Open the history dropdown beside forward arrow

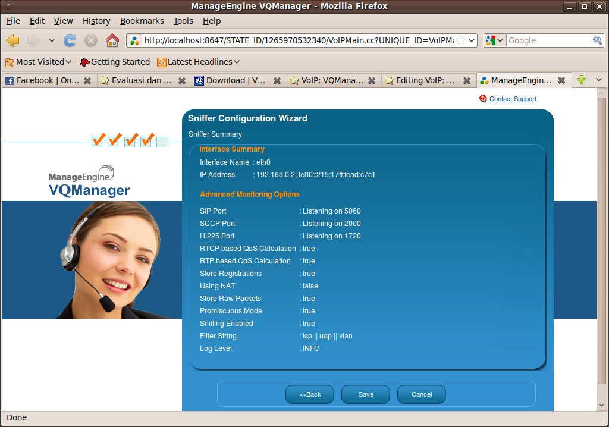click(51, 40)
